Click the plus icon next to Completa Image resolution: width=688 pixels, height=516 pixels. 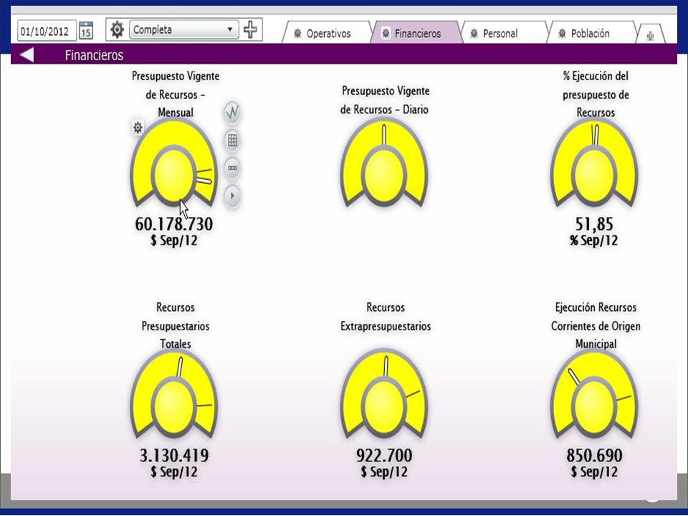tap(250, 29)
